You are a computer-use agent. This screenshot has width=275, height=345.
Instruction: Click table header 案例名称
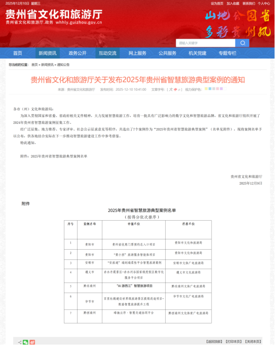[90, 224]
